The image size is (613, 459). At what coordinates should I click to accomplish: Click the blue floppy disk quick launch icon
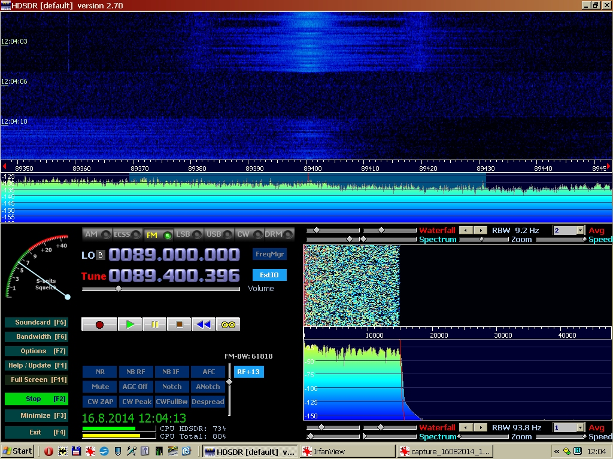76,452
